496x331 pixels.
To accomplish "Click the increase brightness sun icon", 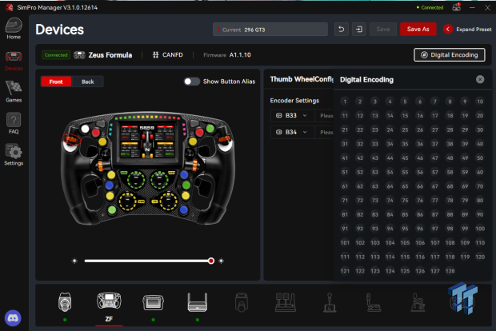I will pos(221,261).
